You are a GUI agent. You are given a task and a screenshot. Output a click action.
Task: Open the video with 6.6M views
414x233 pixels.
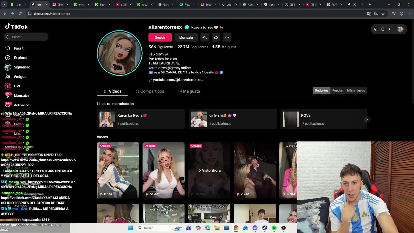pyautogui.click(x=255, y=170)
